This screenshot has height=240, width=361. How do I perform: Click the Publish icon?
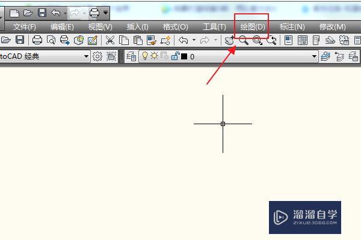tap(65, 40)
